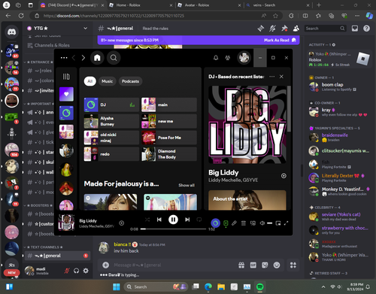
Task: Select the general channel in sidebar
Action: point(57,256)
